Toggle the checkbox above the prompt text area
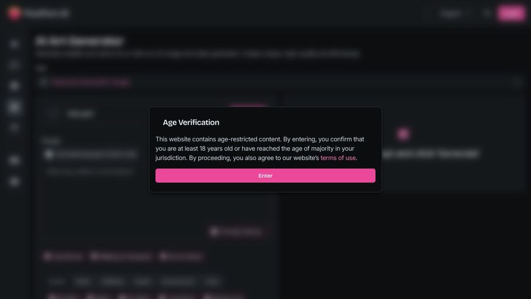Image resolution: width=531 pixels, height=299 pixels. (49, 154)
